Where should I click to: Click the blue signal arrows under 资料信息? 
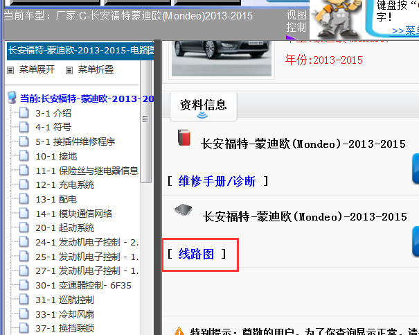pyautogui.click(x=202, y=115)
